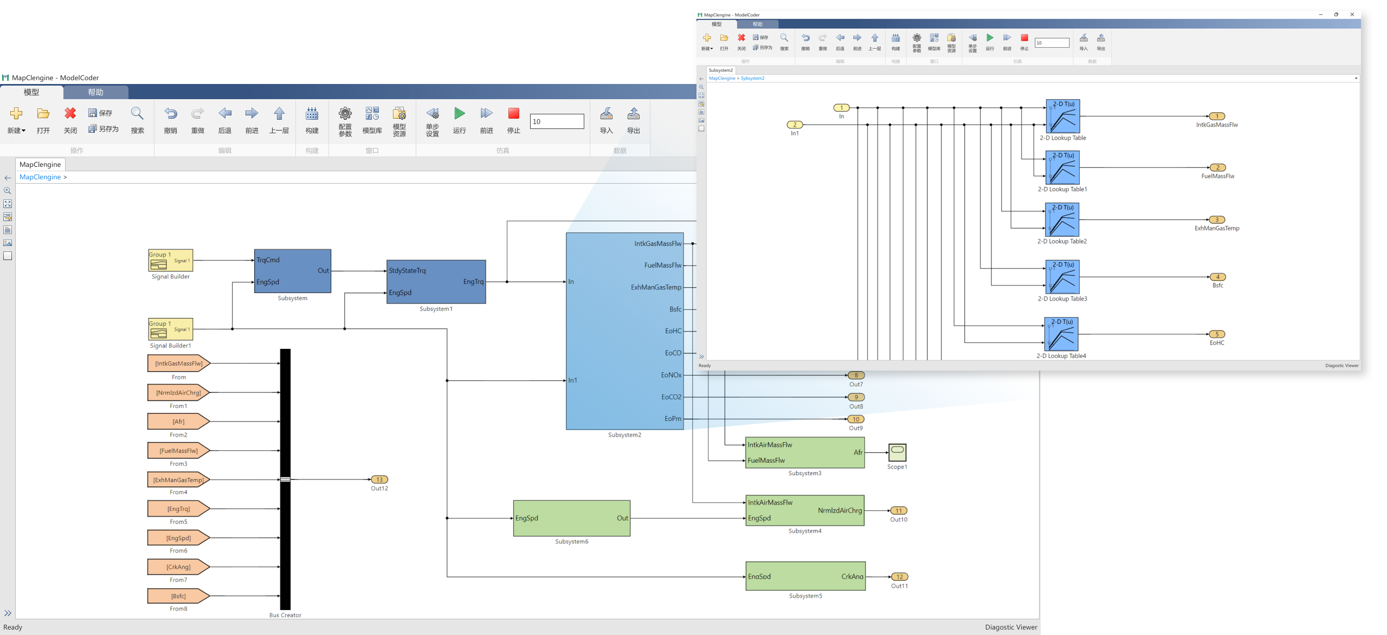Open a file with 打开 in main window
This screenshot has height=635, width=1387.
[43, 120]
